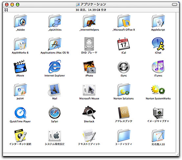Select the Applications (Mac OS 9) alias

point(55,44)
